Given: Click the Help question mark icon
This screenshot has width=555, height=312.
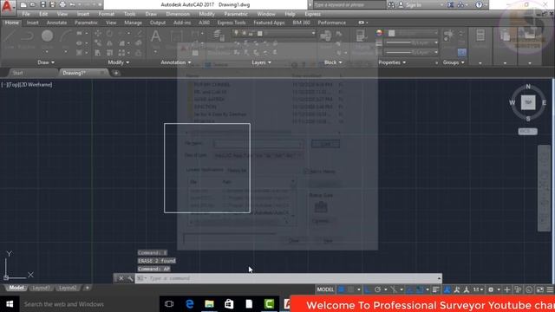Looking at the screenshot, I should point(479,5).
